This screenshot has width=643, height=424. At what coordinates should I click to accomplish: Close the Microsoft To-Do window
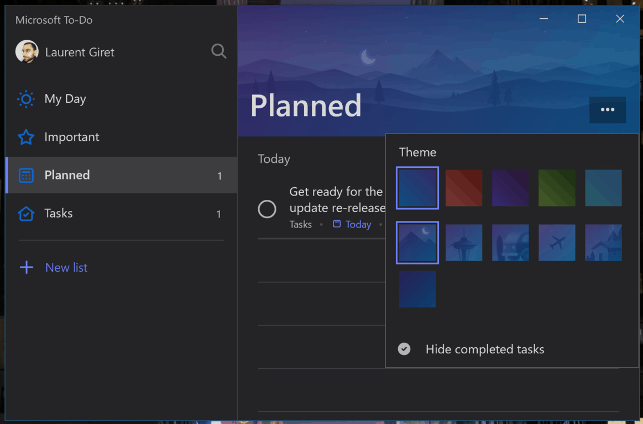[620, 19]
